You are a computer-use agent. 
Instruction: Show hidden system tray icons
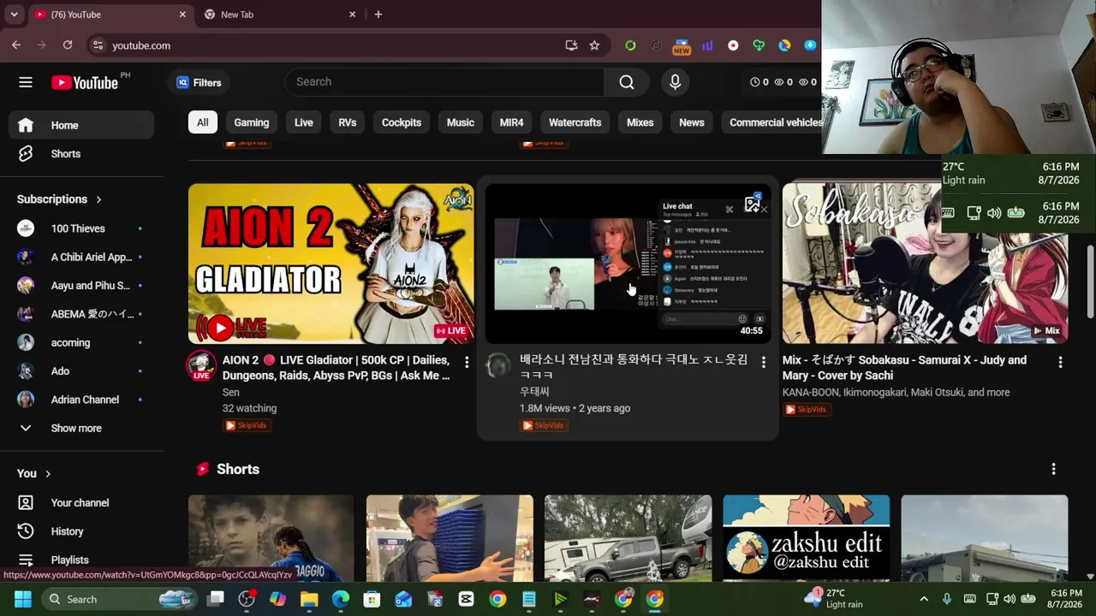pos(923,599)
